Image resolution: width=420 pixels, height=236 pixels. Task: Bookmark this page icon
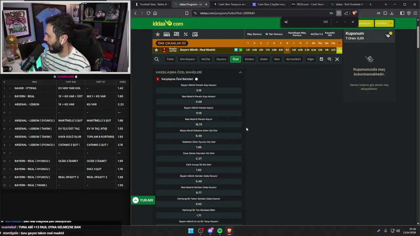click(x=186, y=13)
